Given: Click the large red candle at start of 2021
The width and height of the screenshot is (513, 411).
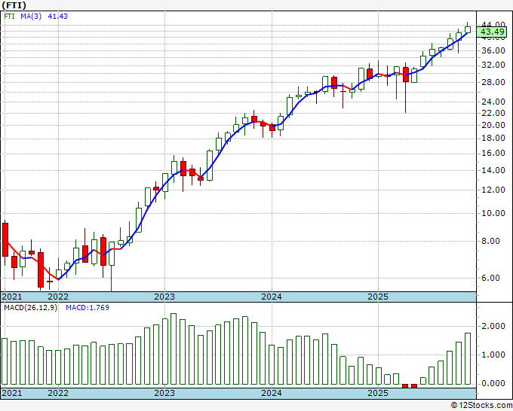Looking at the screenshot, I should pyautogui.click(x=5, y=239).
